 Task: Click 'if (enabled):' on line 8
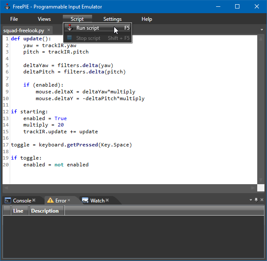point(43,85)
